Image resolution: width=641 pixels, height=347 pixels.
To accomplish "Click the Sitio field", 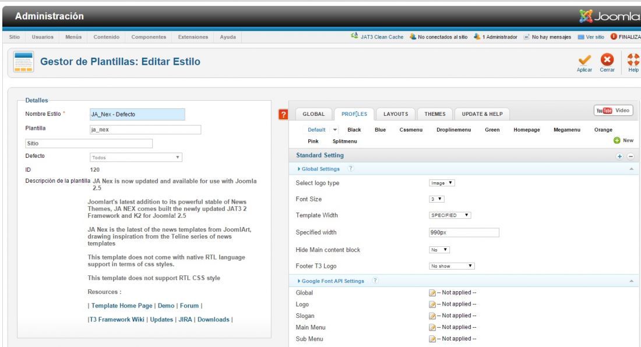I will [x=89, y=143].
